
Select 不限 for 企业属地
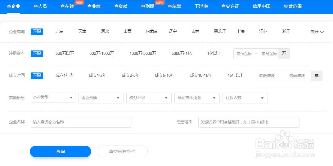(37, 32)
